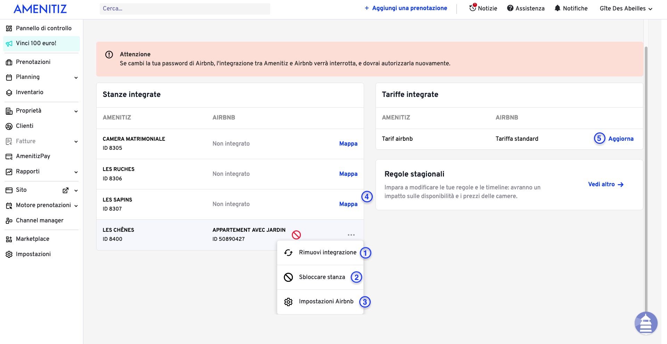Viewport: 667px width, 344px height.
Task: Click the Inventario layers icon
Action: pyautogui.click(x=9, y=92)
